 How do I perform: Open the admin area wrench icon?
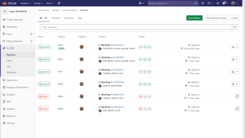59,3
